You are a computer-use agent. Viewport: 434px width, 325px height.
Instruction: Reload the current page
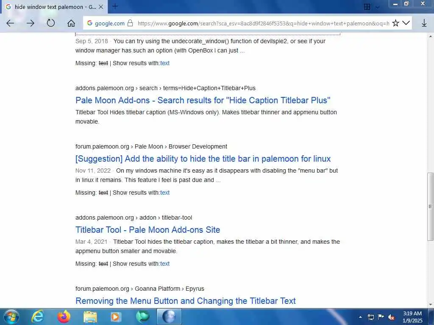51,23
